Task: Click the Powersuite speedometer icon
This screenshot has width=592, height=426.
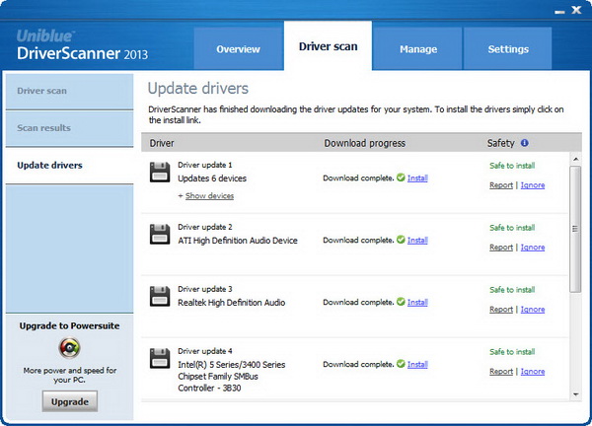Action: point(69,348)
